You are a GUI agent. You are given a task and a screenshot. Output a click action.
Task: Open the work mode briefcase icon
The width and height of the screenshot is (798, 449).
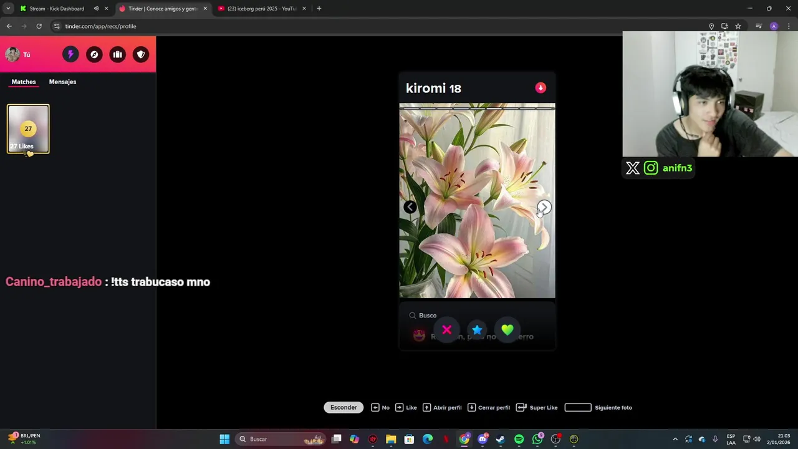pyautogui.click(x=117, y=54)
